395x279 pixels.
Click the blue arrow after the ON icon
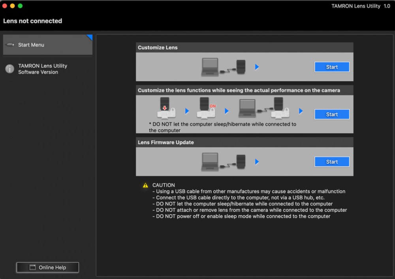(x=226, y=111)
